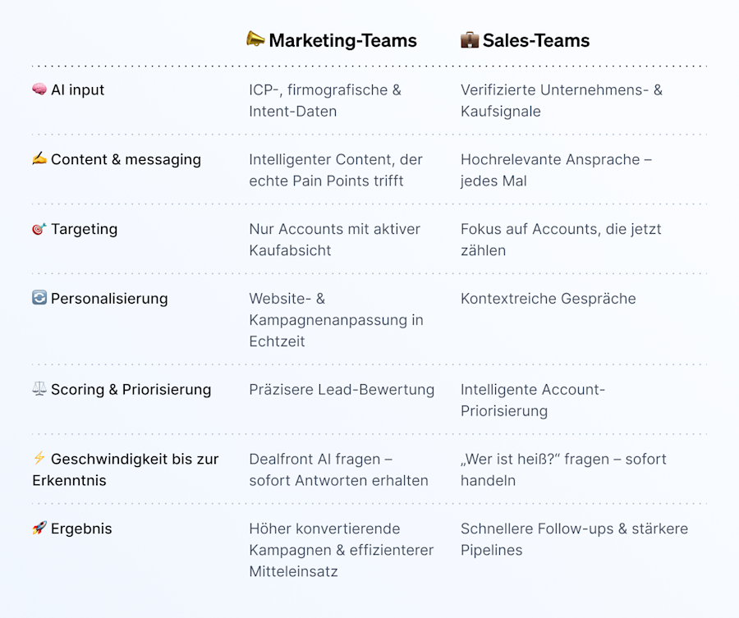Screen dimensions: 739x618
Task: Select the Marketing-Teams column header
Action: [x=342, y=40]
